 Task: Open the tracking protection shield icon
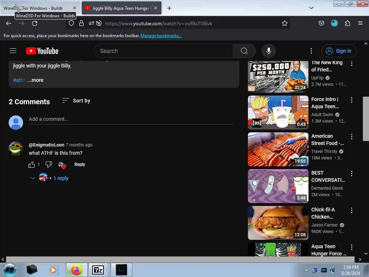[x=71, y=23]
